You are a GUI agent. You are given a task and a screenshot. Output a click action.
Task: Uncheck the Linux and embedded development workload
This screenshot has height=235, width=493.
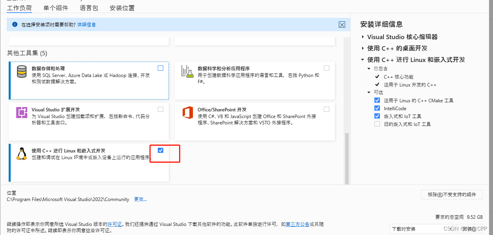(161, 150)
